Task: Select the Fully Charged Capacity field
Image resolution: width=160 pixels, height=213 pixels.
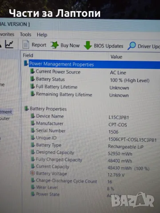Action: coord(59,159)
